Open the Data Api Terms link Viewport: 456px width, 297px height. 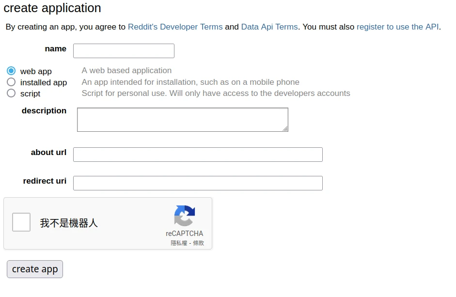coord(269,27)
